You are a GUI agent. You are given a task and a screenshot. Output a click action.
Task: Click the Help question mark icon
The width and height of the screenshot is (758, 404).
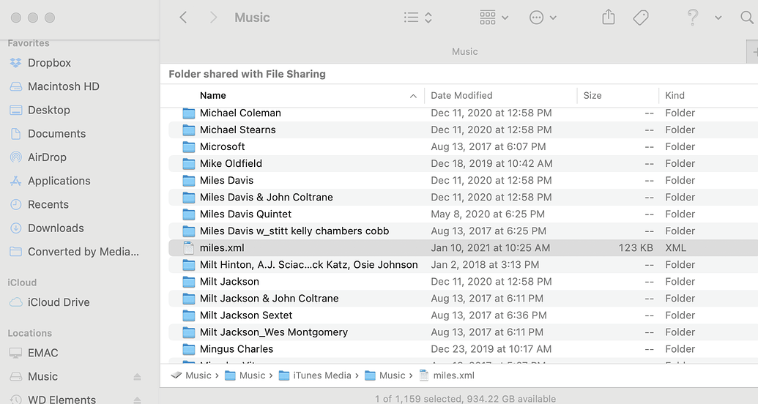[693, 18]
